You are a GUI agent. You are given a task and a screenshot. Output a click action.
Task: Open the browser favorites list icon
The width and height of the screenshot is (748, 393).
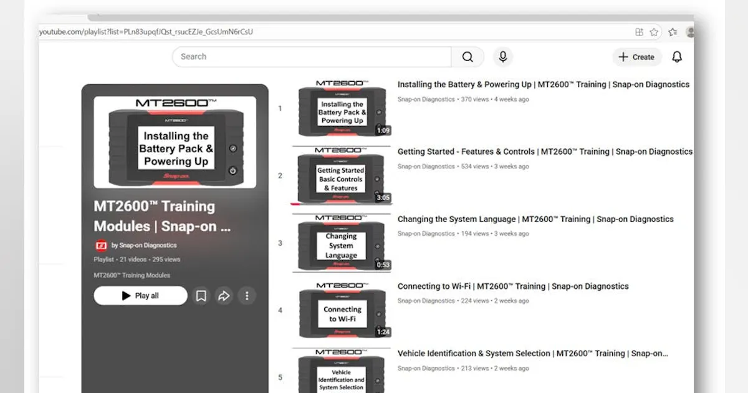[673, 32]
